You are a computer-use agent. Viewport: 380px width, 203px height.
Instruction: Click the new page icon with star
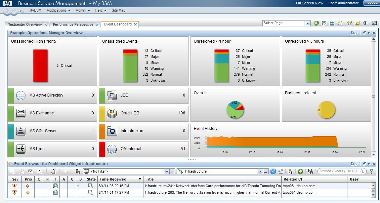(x=340, y=23)
